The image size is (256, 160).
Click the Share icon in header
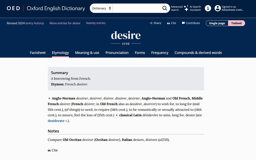point(151,23)
